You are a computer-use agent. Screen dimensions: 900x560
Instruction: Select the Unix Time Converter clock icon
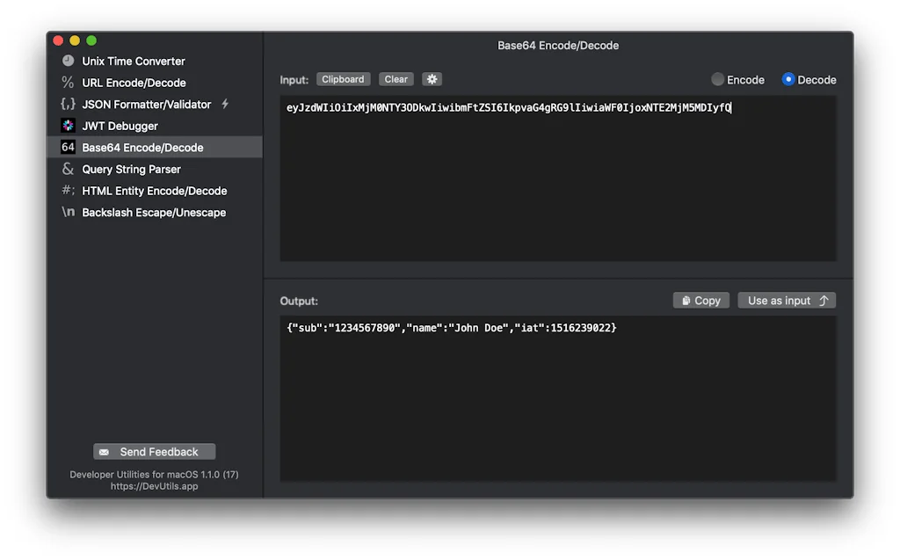(x=68, y=61)
